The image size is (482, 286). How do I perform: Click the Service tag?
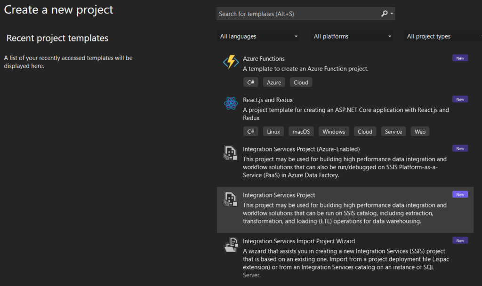point(394,132)
